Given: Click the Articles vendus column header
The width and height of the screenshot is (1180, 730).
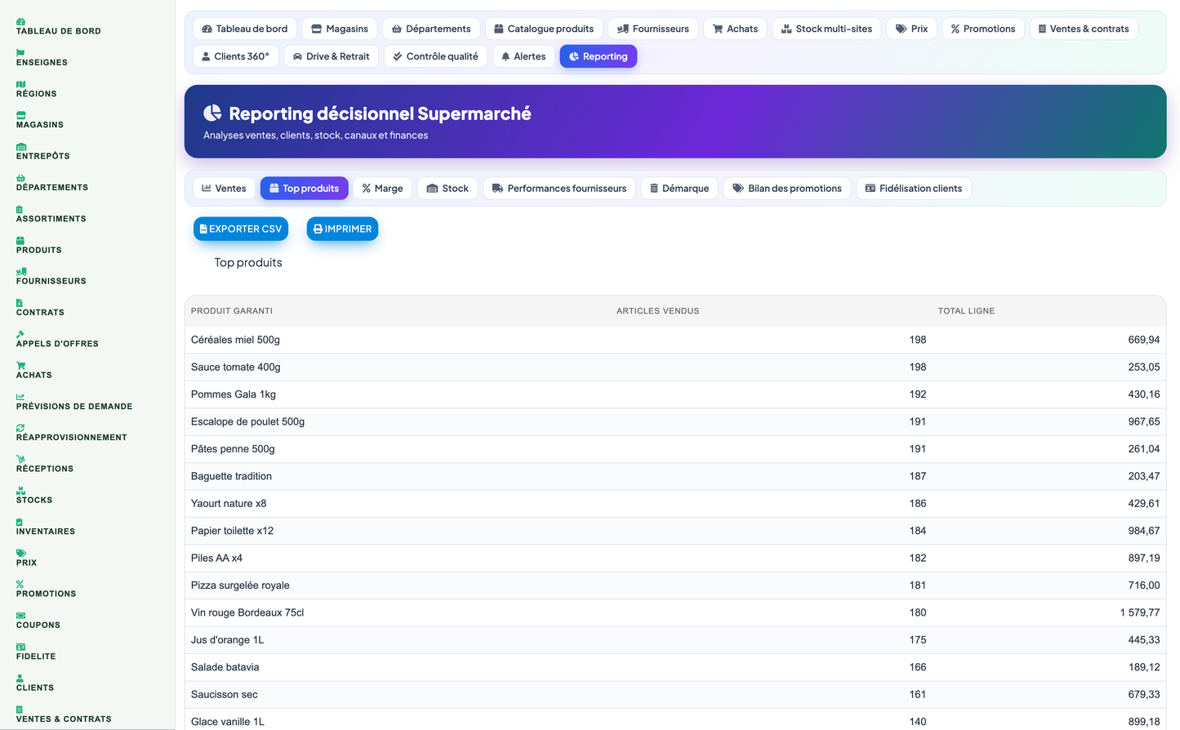Looking at the screenshot, I should 657,311.
